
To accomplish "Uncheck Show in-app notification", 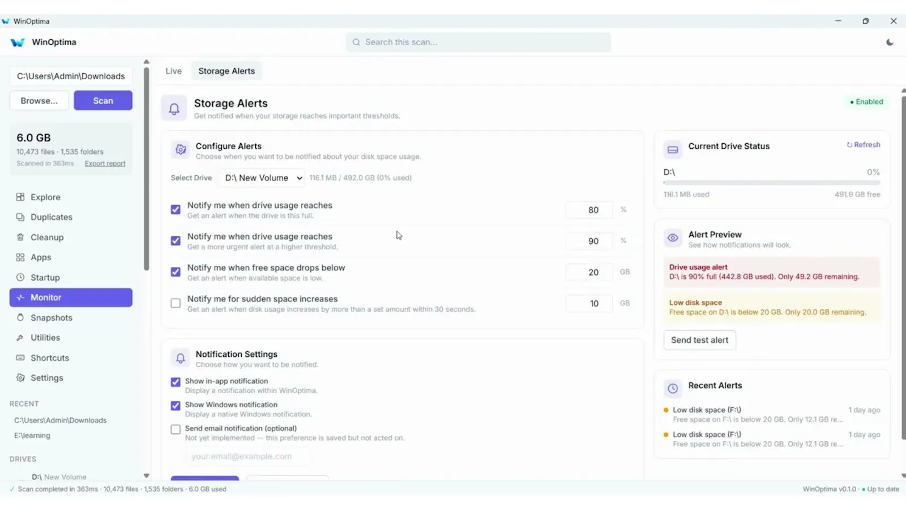I will pos(176,382).
